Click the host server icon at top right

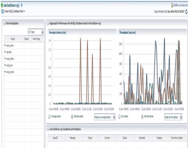tap(172, 5)
